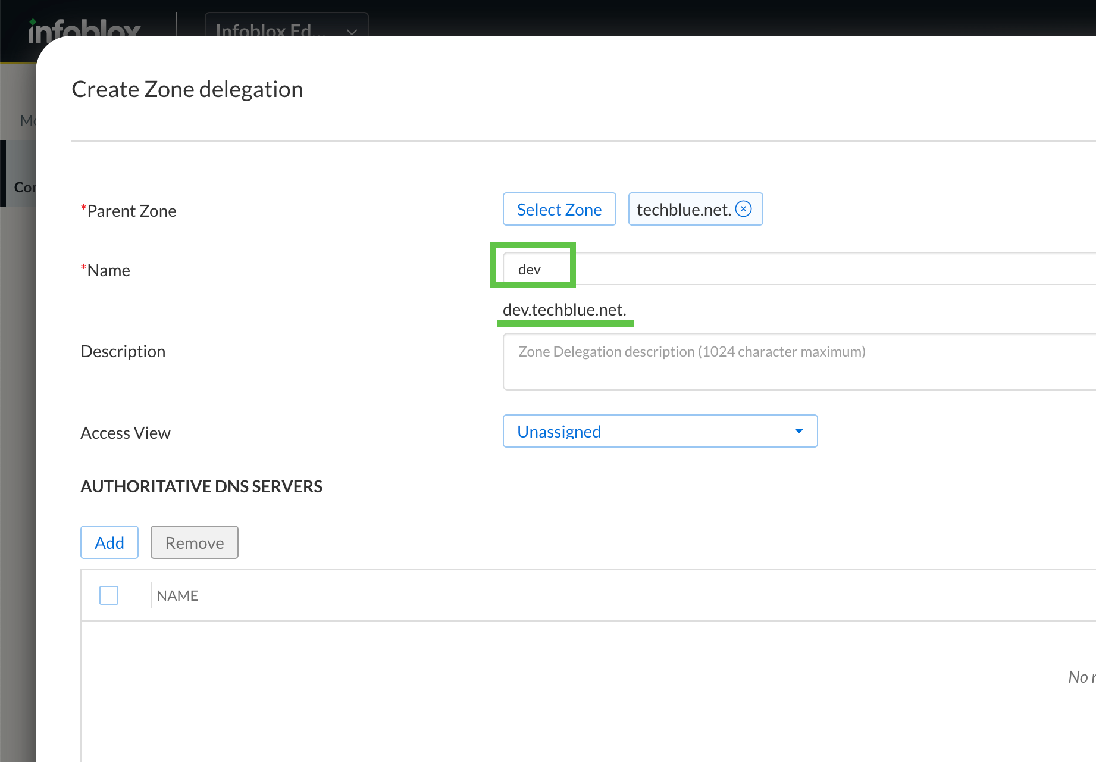
Task: Click the Parent Zone label
Action: tap(131, 211)
